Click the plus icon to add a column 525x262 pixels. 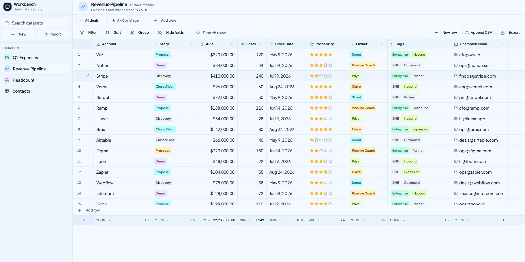[517, 44]
